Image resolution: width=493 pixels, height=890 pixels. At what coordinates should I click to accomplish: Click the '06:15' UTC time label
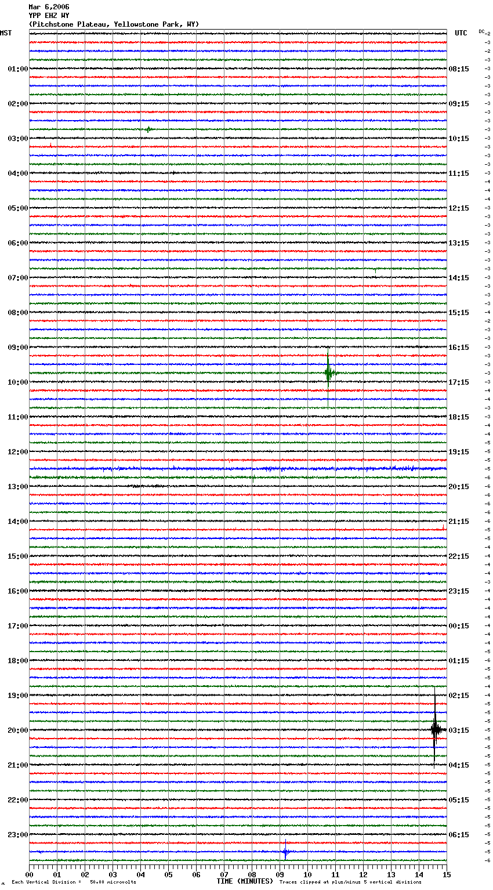click(x=459, y=835)
